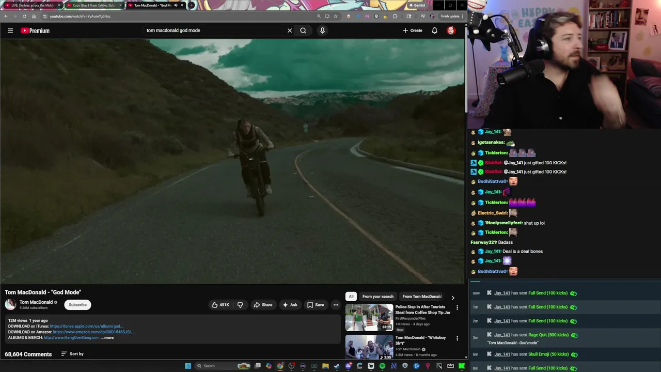Image resolution: width=661 pixels, height=372 pixels.
Task: Open a new browser tab with plus
Action: click(x=192, y=5)
